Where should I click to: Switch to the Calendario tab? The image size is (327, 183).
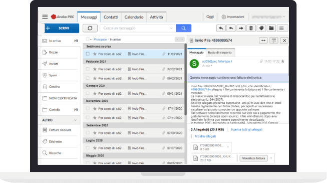134,17
